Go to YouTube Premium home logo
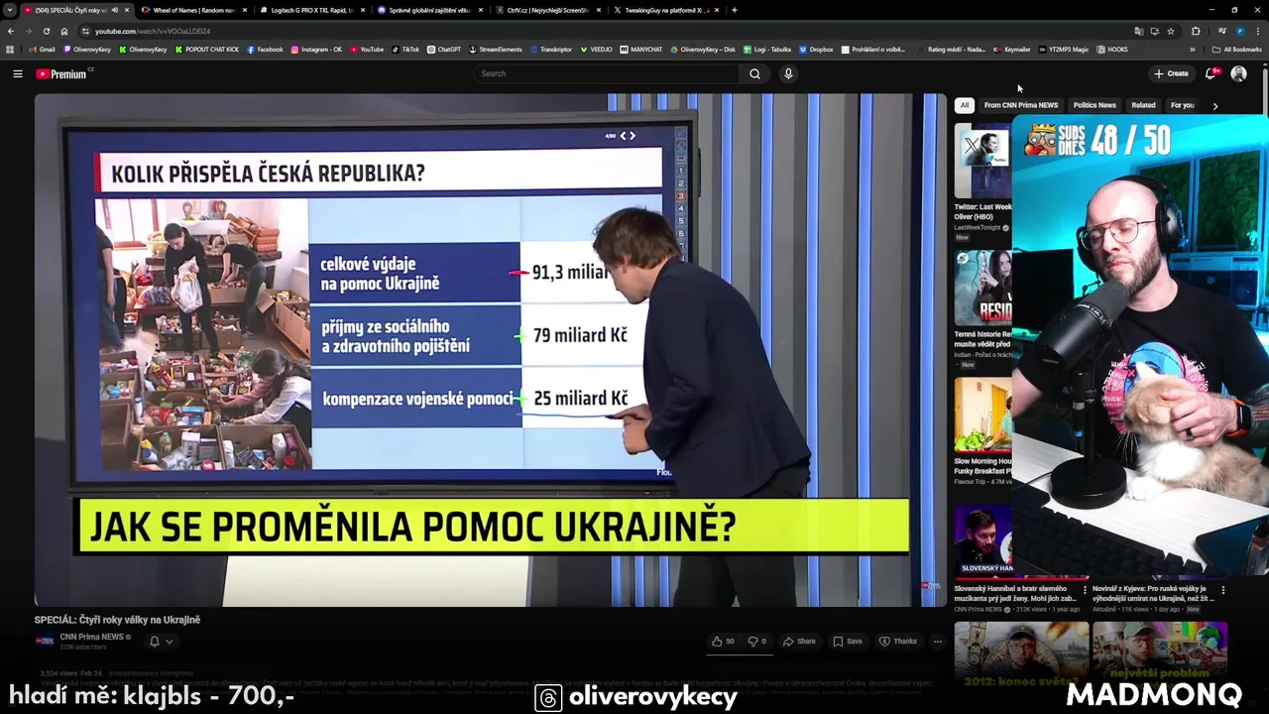 [61, 73]
